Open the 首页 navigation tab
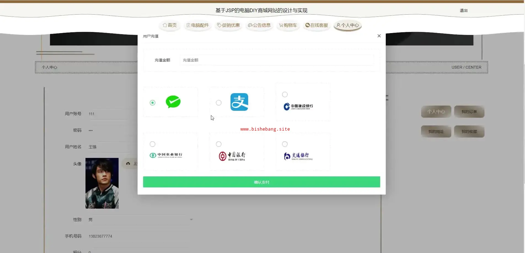 (x=170, y=25)
